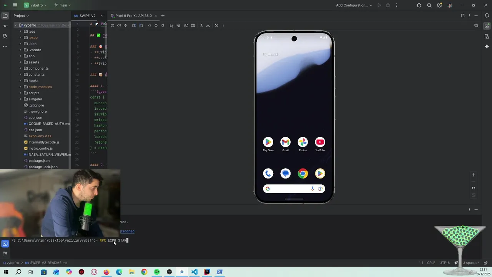Open Photos app on the emulator

point(303,142)
